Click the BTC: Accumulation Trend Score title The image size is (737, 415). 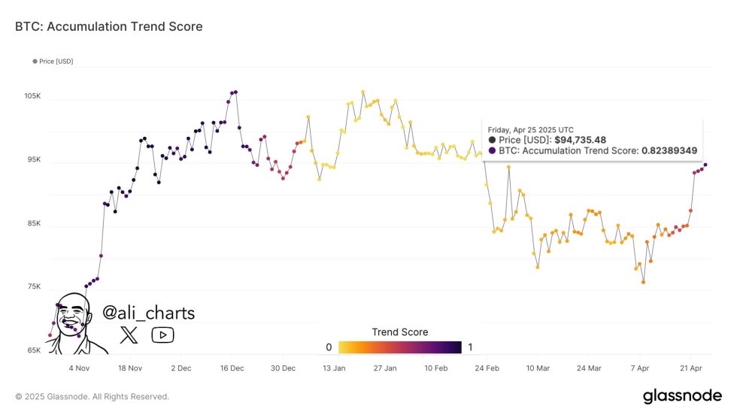tap(109, 27)
